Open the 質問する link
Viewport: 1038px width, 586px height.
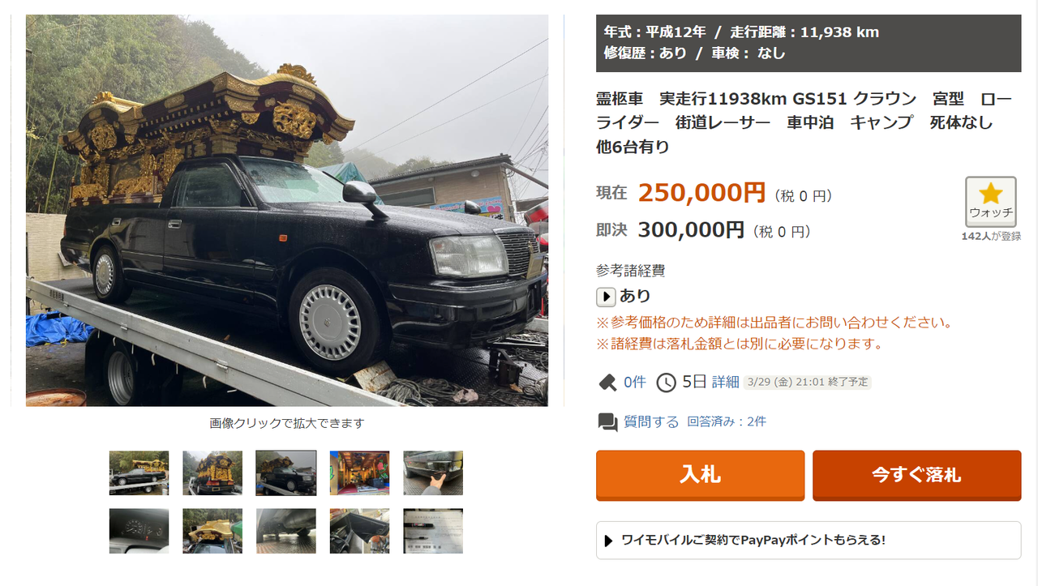651,421
